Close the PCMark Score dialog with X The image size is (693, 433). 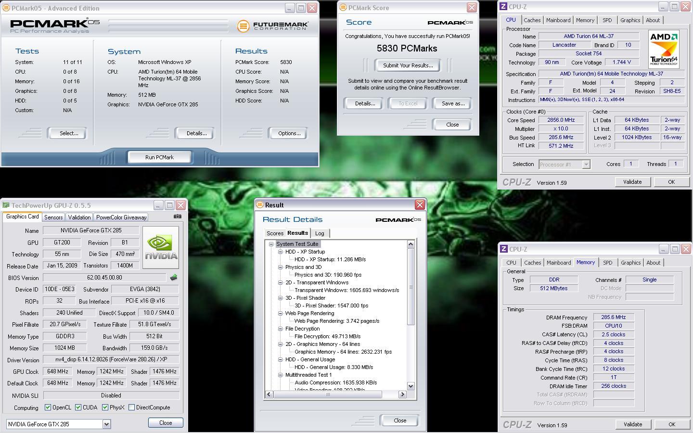tap(472, 8)
